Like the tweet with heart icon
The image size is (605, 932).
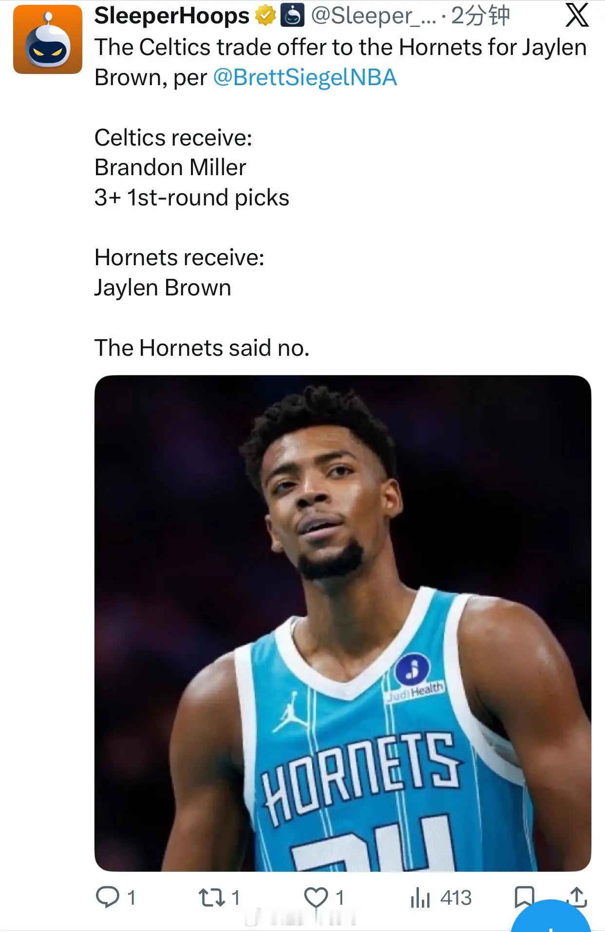pyautogui.click(x=316, y=897)
